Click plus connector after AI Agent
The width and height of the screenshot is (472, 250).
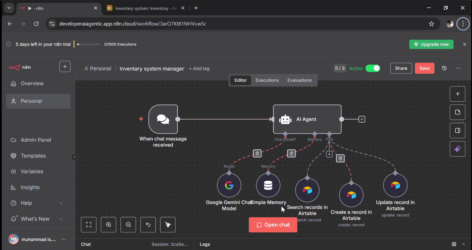click(x=362, y=119)
